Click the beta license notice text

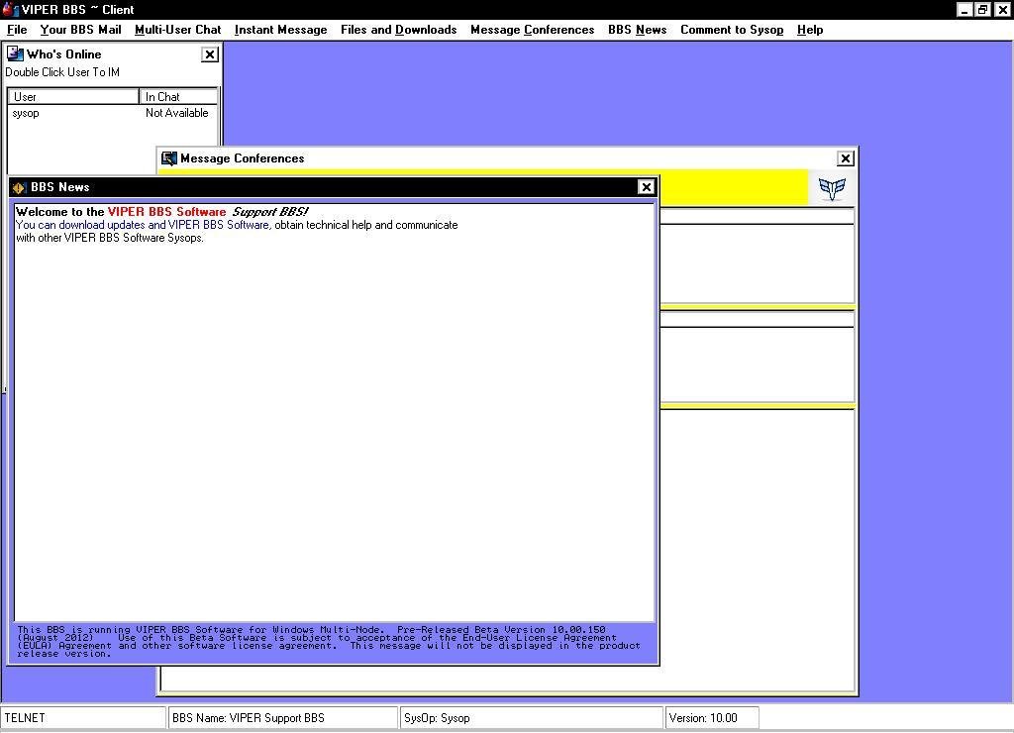329,641
